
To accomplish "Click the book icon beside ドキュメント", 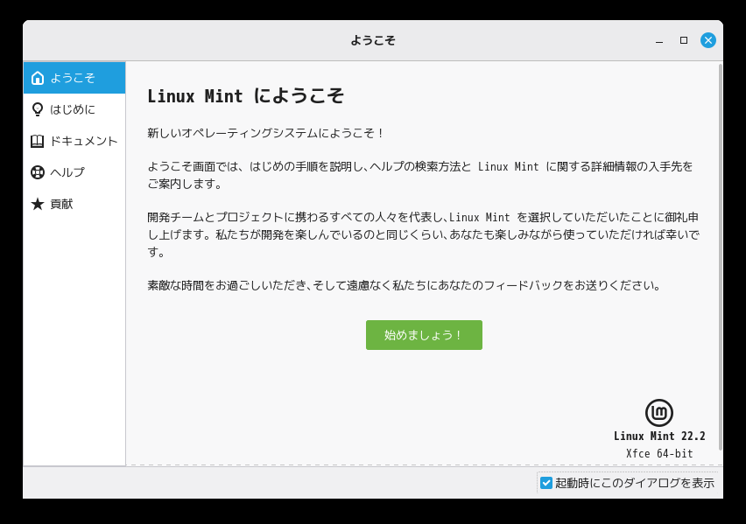I will [38, 141].
